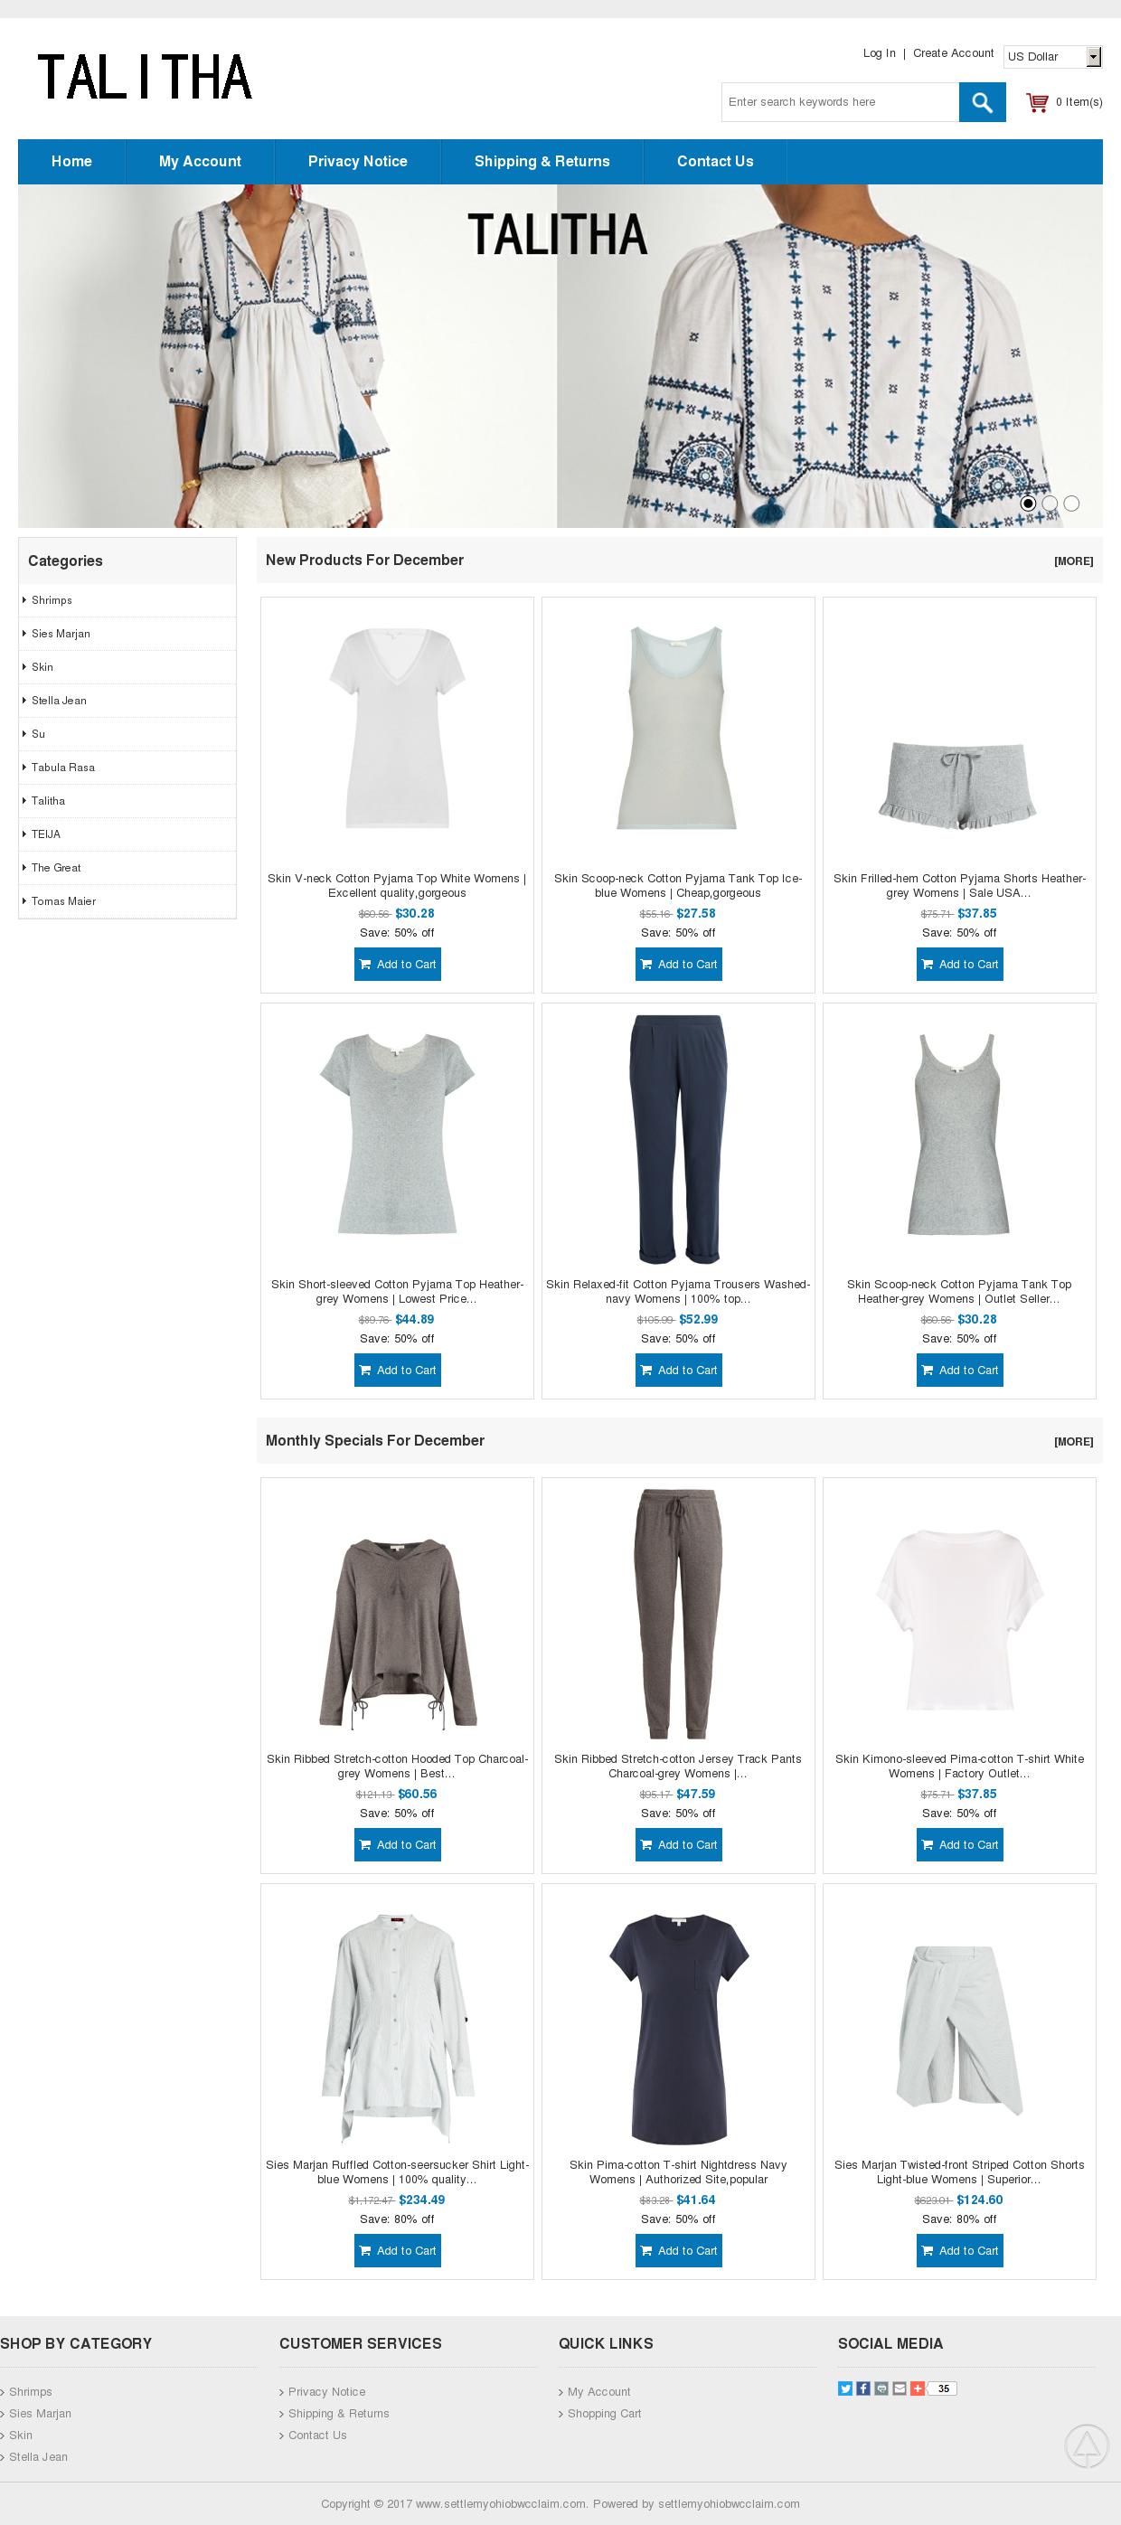The image size is (1121, 2525).
Task: Open more sharing options plus icon
Action: (918, 2388)
